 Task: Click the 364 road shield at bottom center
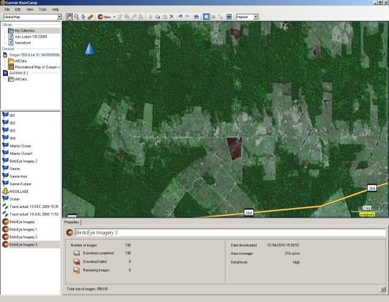249,213
